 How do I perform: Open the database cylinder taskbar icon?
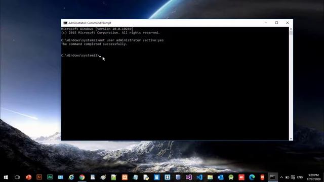[x=178, y=177]
